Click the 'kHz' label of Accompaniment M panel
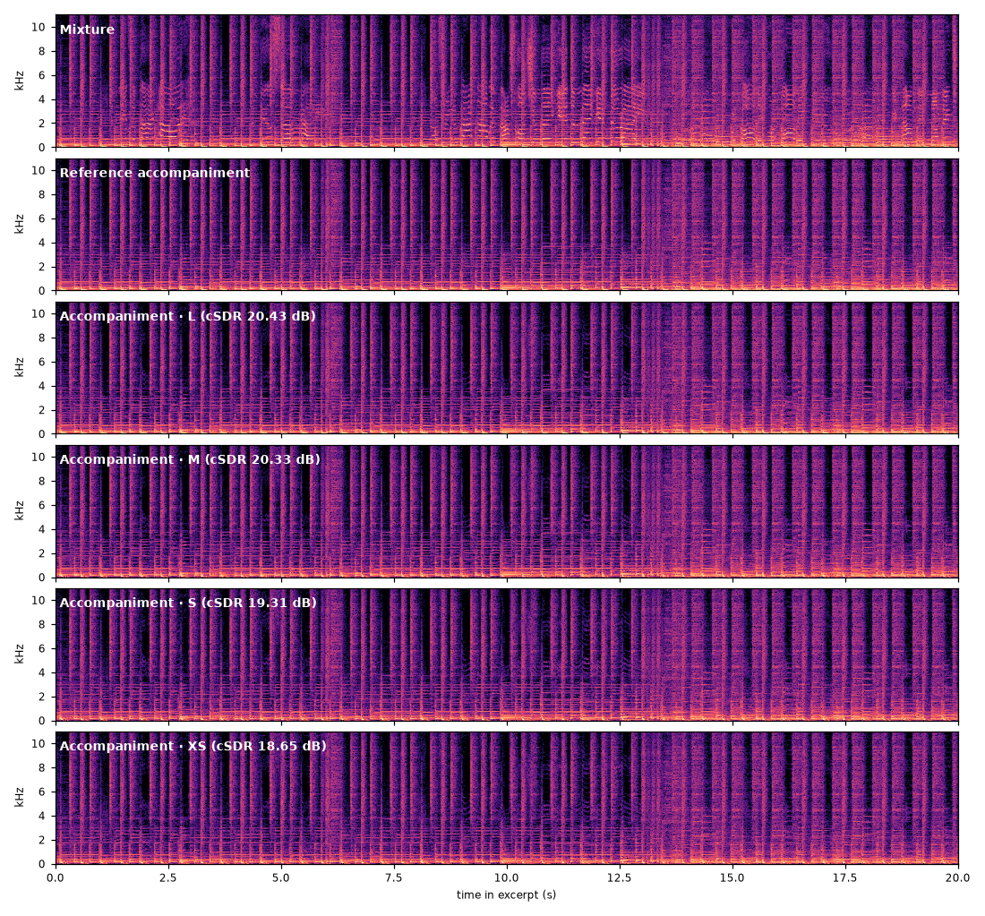 tap(20, 510)
